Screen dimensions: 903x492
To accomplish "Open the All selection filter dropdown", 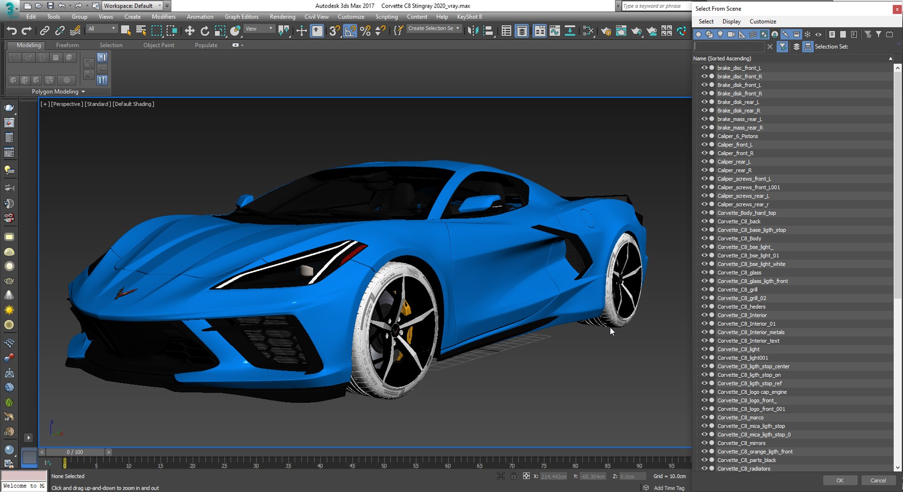I will [101, 29].
